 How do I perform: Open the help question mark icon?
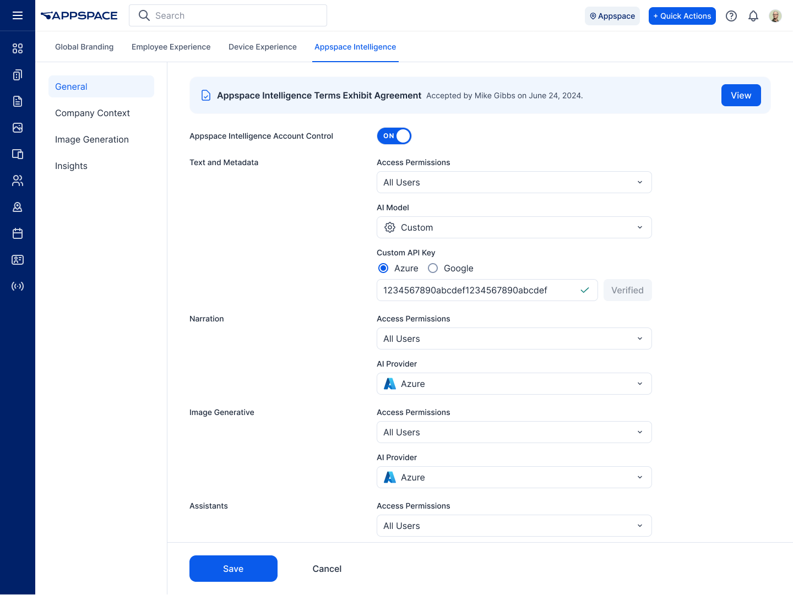pyautogui.click(x=731, y=16)
